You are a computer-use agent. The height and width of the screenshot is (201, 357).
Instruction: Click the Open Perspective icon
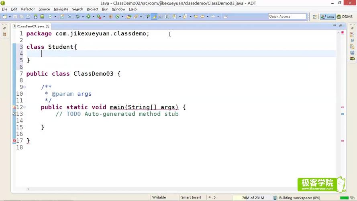tap(315, 17)
